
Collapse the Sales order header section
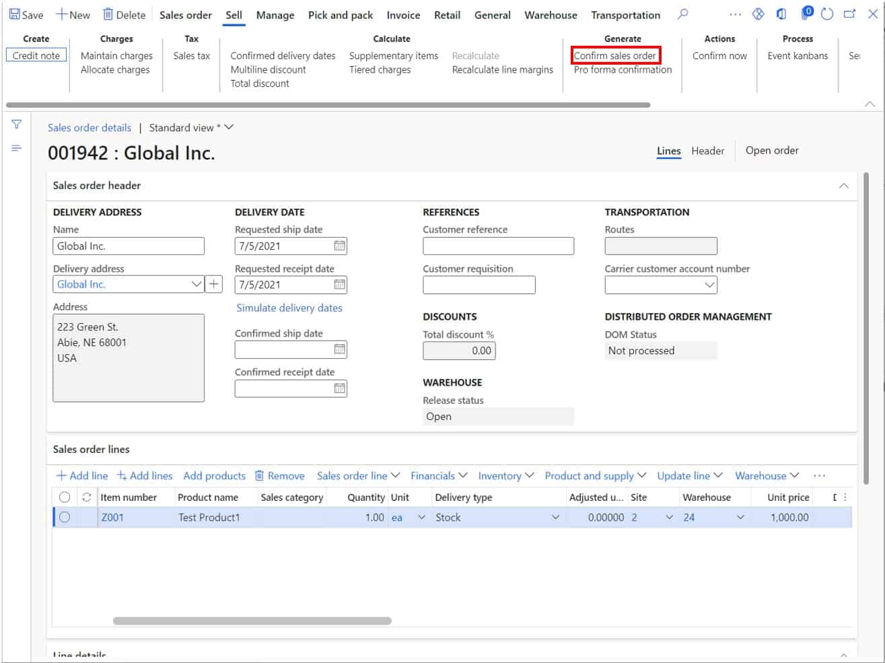click(845, 186)
